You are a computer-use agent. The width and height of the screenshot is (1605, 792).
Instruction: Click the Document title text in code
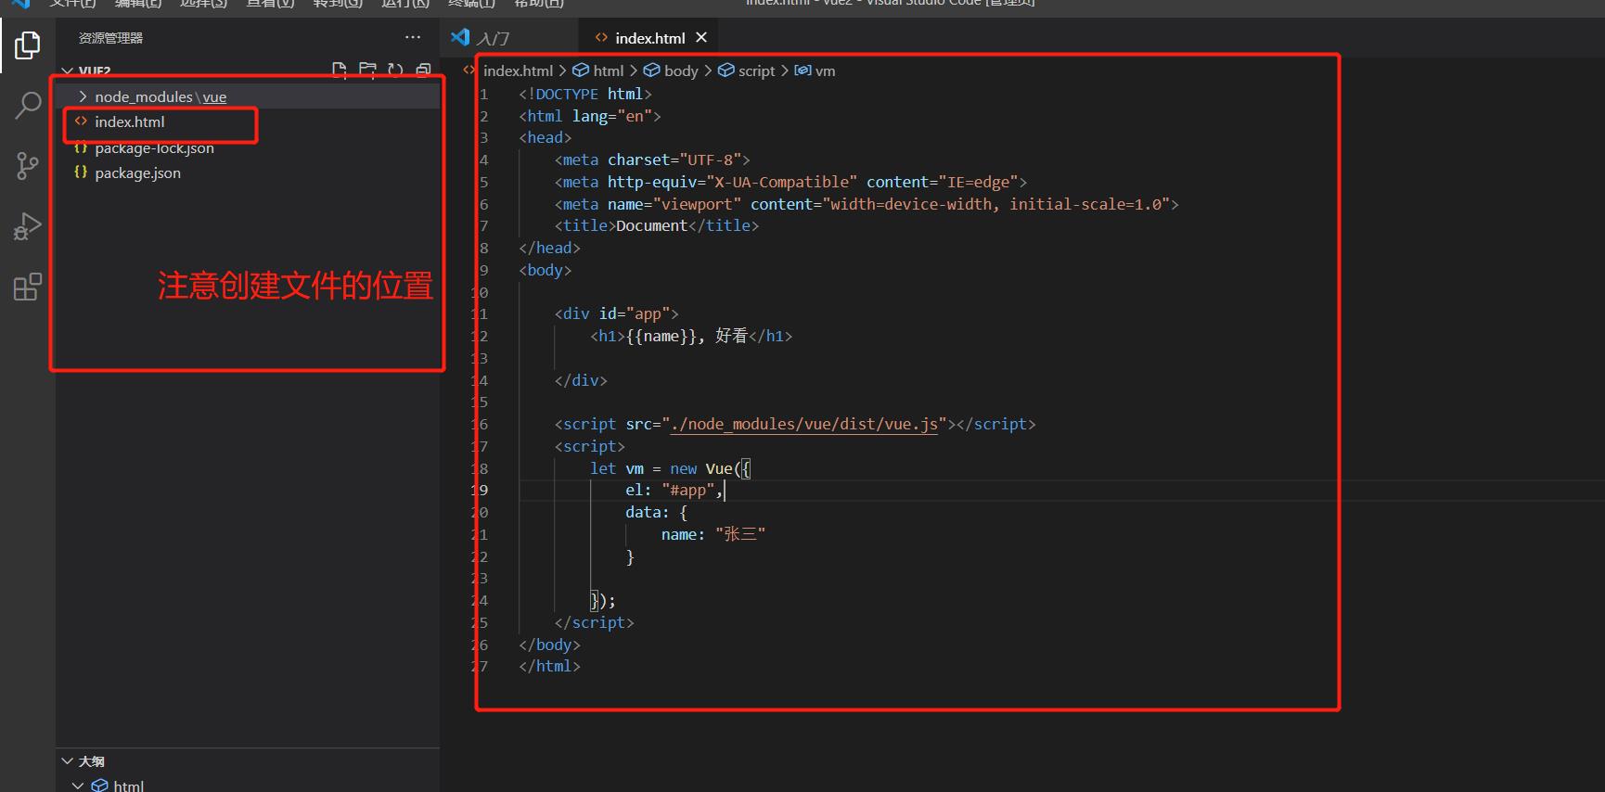point(651,225)
